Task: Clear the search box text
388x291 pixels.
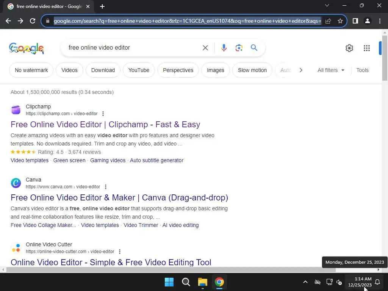Action: click(205, 48)
